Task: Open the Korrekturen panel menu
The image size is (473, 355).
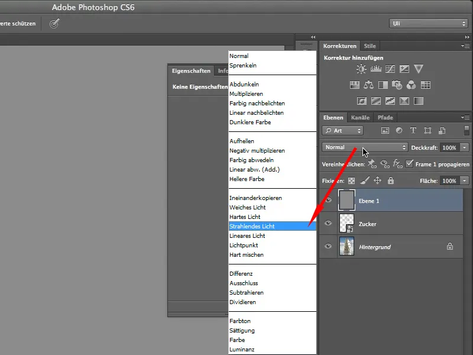Action: click(x=465, y=46)
